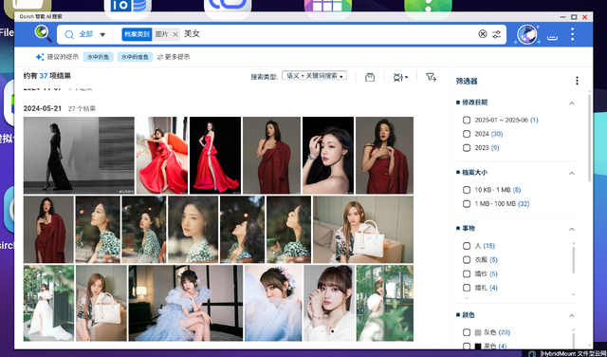The image size is (607, 357).
Task: Open advanced search options slider icon
Action: 497,34
